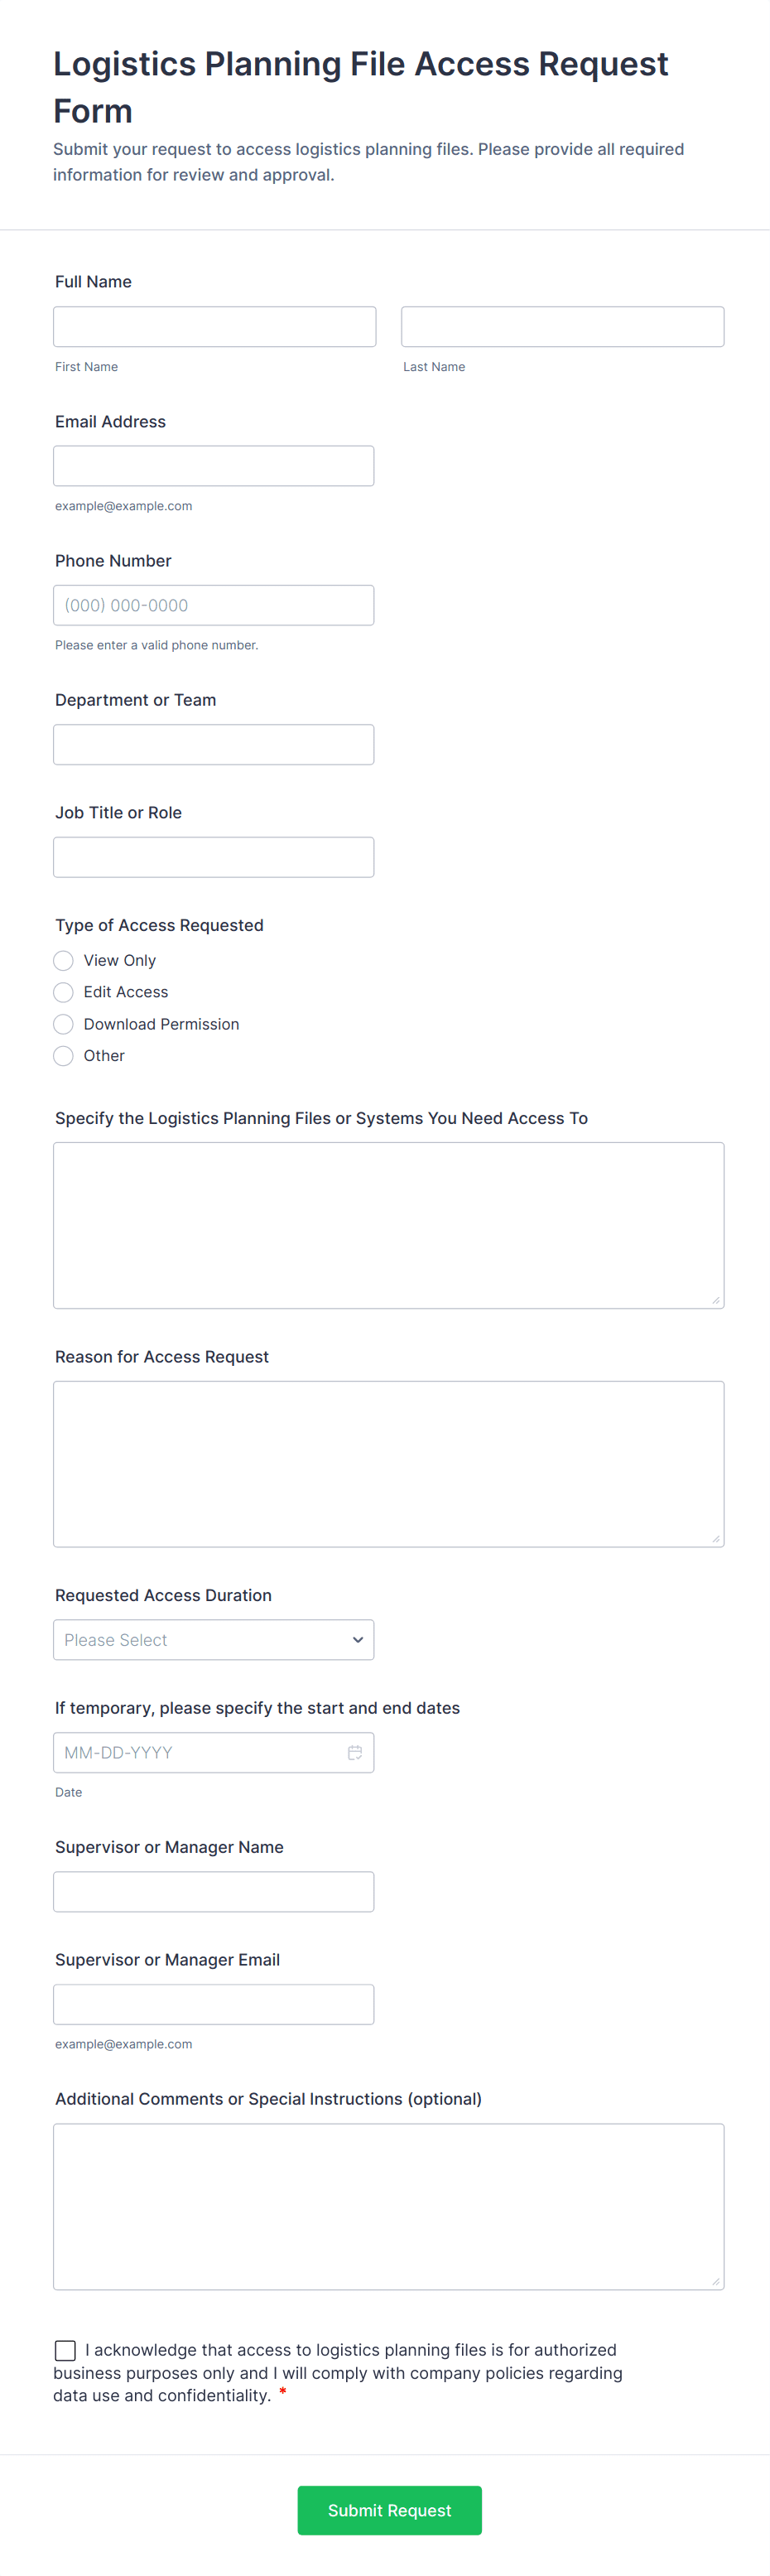The height and width of the screenshot is (2576, 770).
Task: Click the Job Title or Role field
Action: click(214, 857)
